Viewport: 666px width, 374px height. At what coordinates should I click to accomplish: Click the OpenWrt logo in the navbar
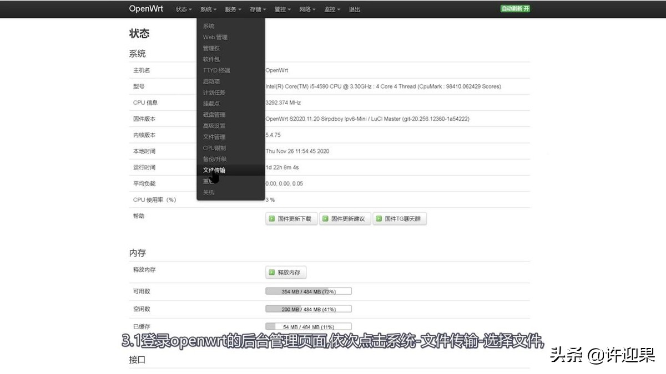(x=145, y=8)
